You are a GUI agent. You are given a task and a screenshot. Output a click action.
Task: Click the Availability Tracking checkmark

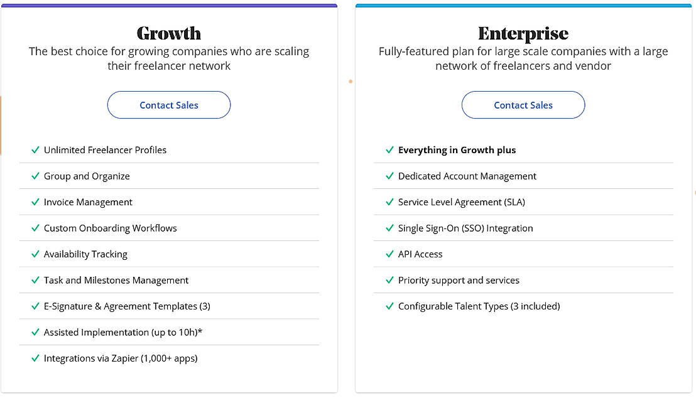[x=36, y=254]
